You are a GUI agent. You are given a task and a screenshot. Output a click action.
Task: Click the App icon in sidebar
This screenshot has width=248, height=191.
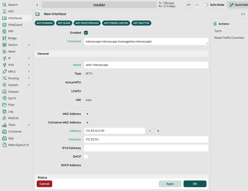(4, 138)
